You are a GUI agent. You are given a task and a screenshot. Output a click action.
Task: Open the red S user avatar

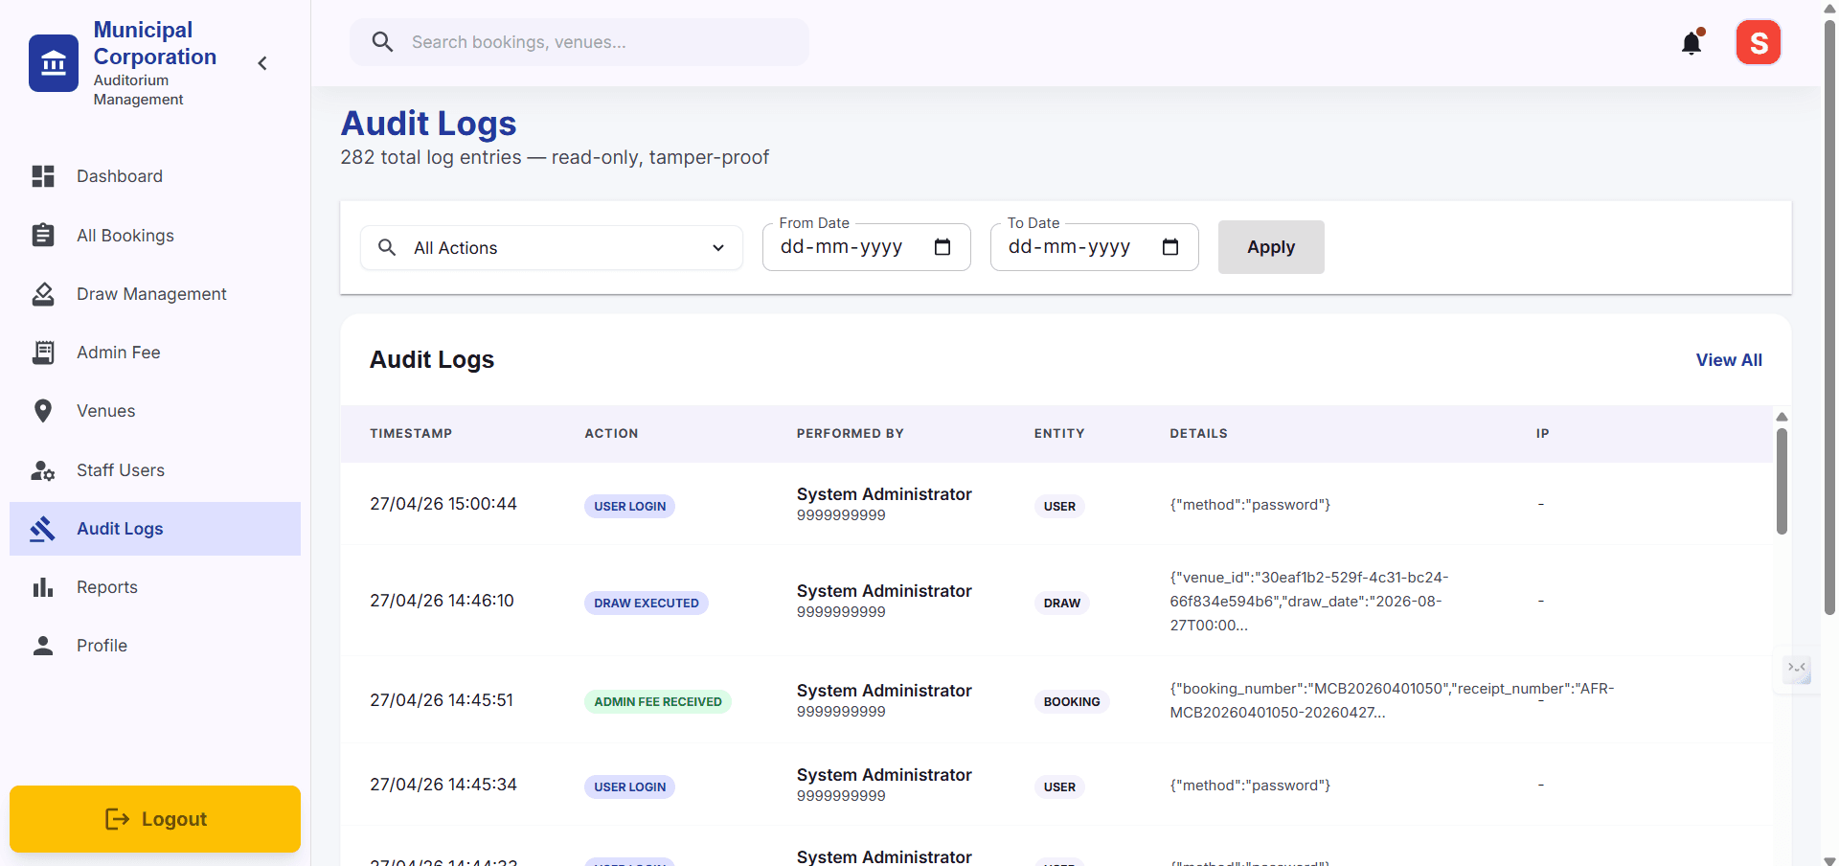click(x=1759, y=42)
